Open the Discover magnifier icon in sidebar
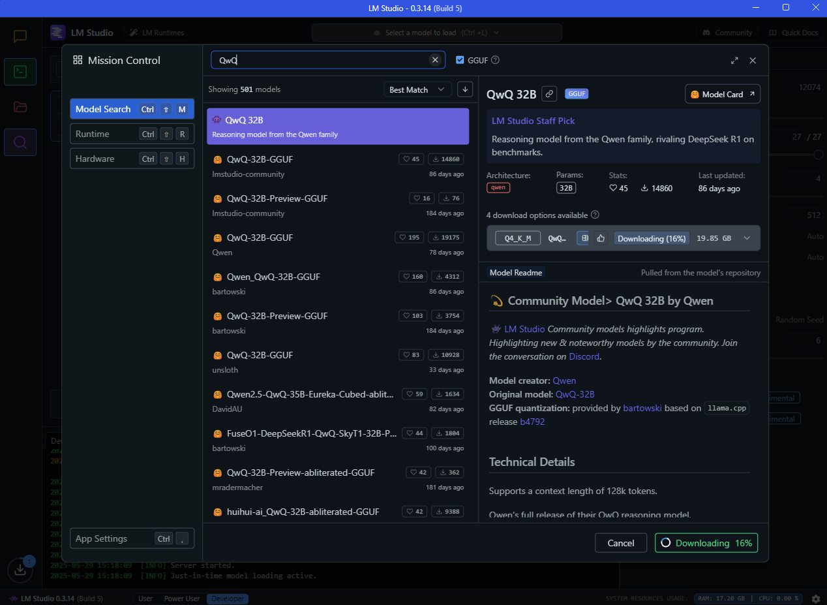The width and height of the screenshot is (827, 605). (20, 142)
